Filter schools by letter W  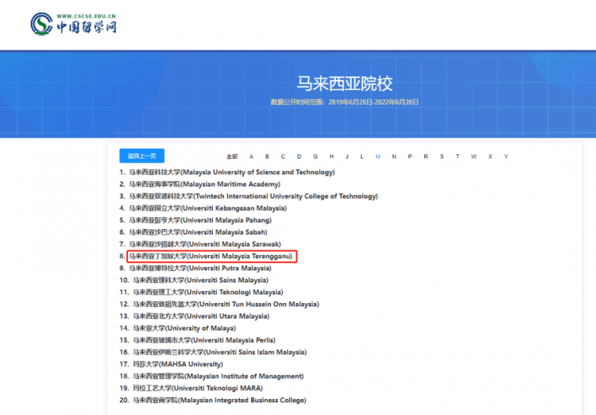(474, 157)
